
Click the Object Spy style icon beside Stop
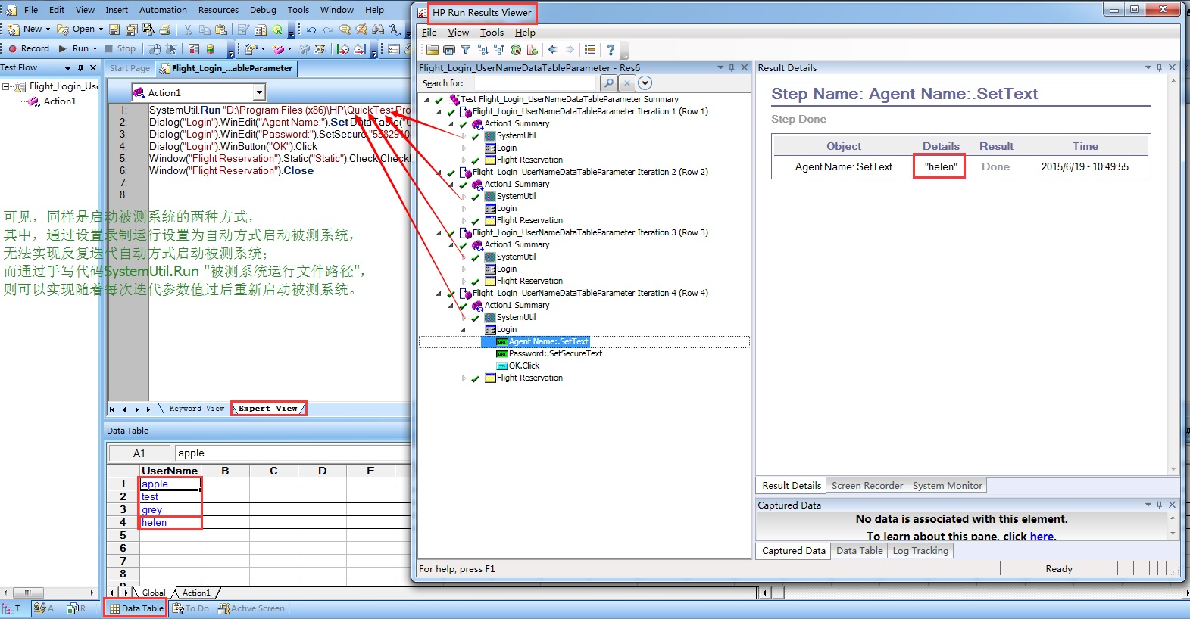[x=155, y=49]
